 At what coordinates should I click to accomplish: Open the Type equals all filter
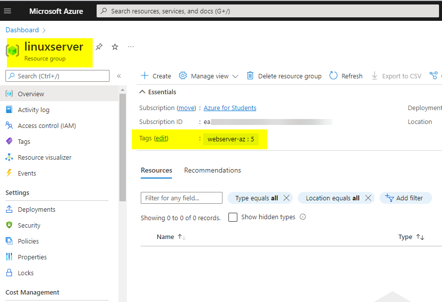click(257, 198)
